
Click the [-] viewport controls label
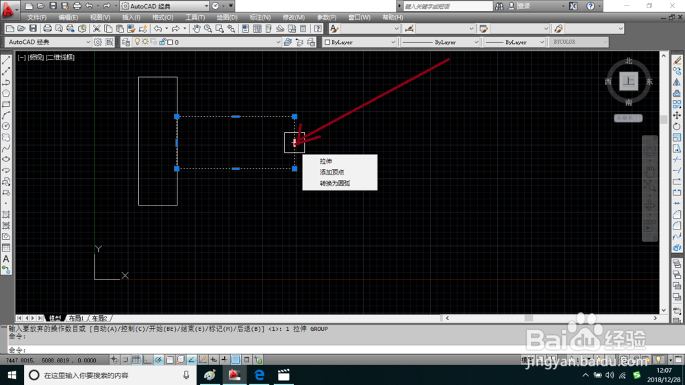[21, 58]
